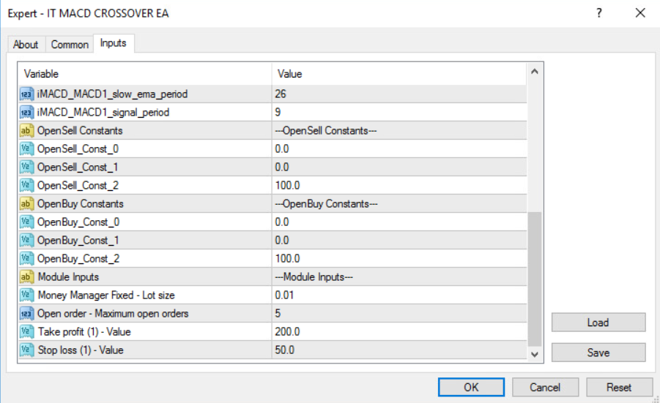Select Lot size value 0.01
This screenshot has width=660, height=403.
399,295
